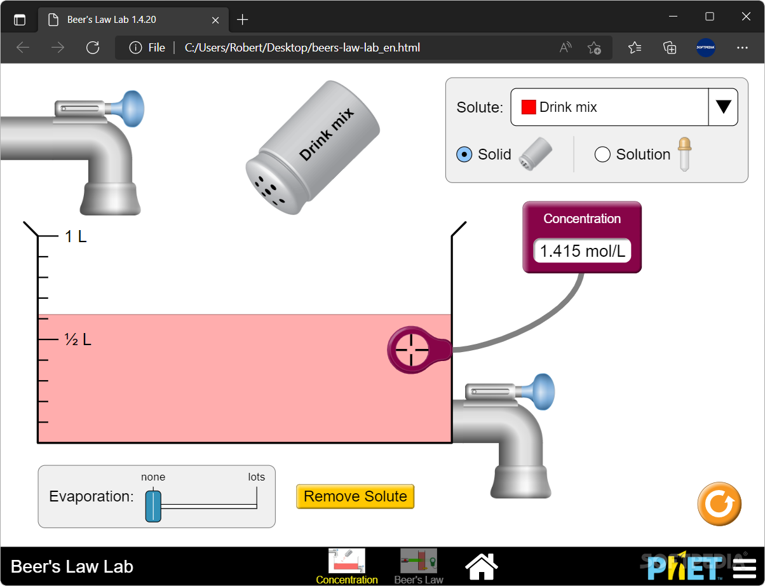Click the shaker icon beside Solid

click(536, 154)
